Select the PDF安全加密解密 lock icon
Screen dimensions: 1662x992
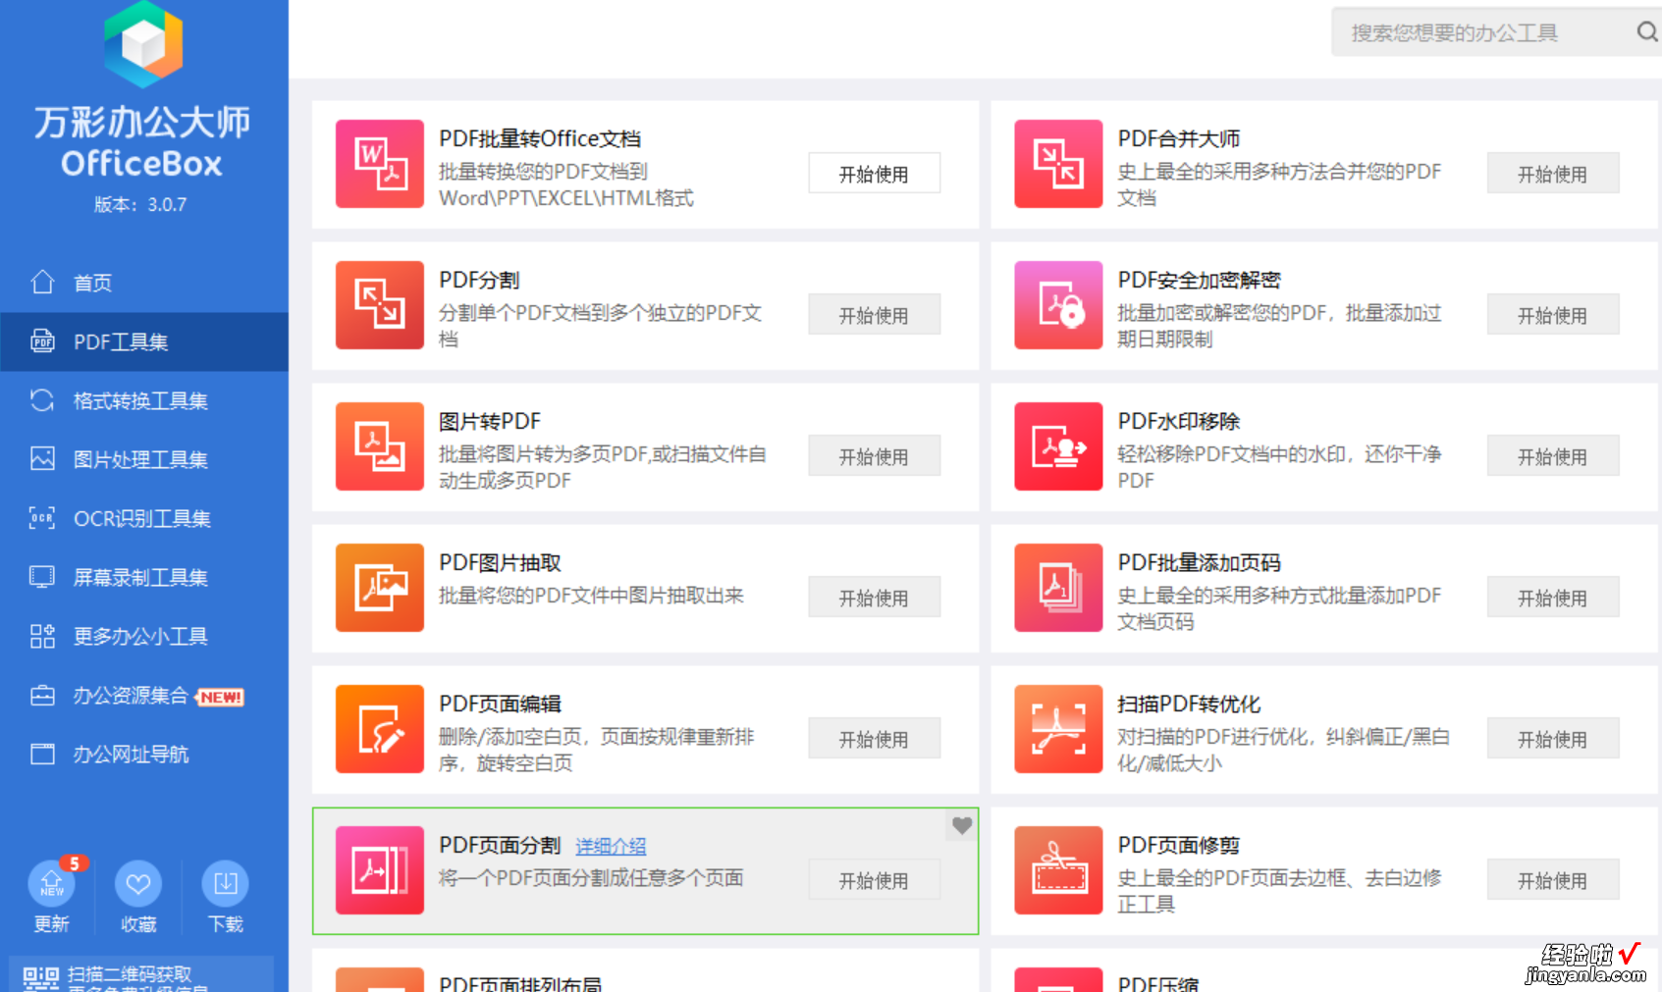click(1058, 305)
